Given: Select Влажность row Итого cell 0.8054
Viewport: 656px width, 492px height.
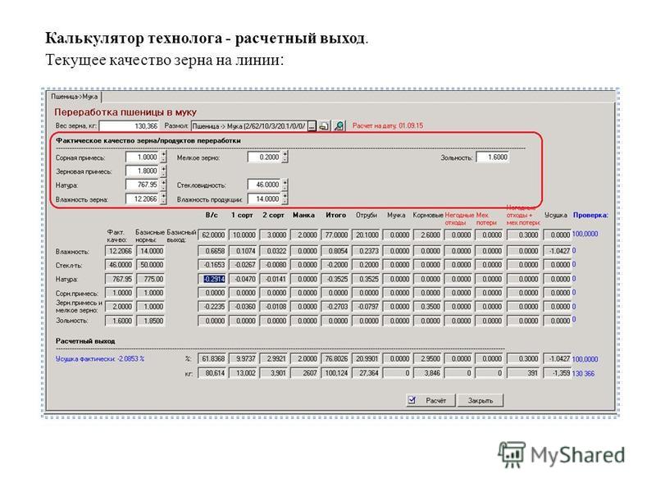Looking at the screenshot, I should click(x=336, y=251).
